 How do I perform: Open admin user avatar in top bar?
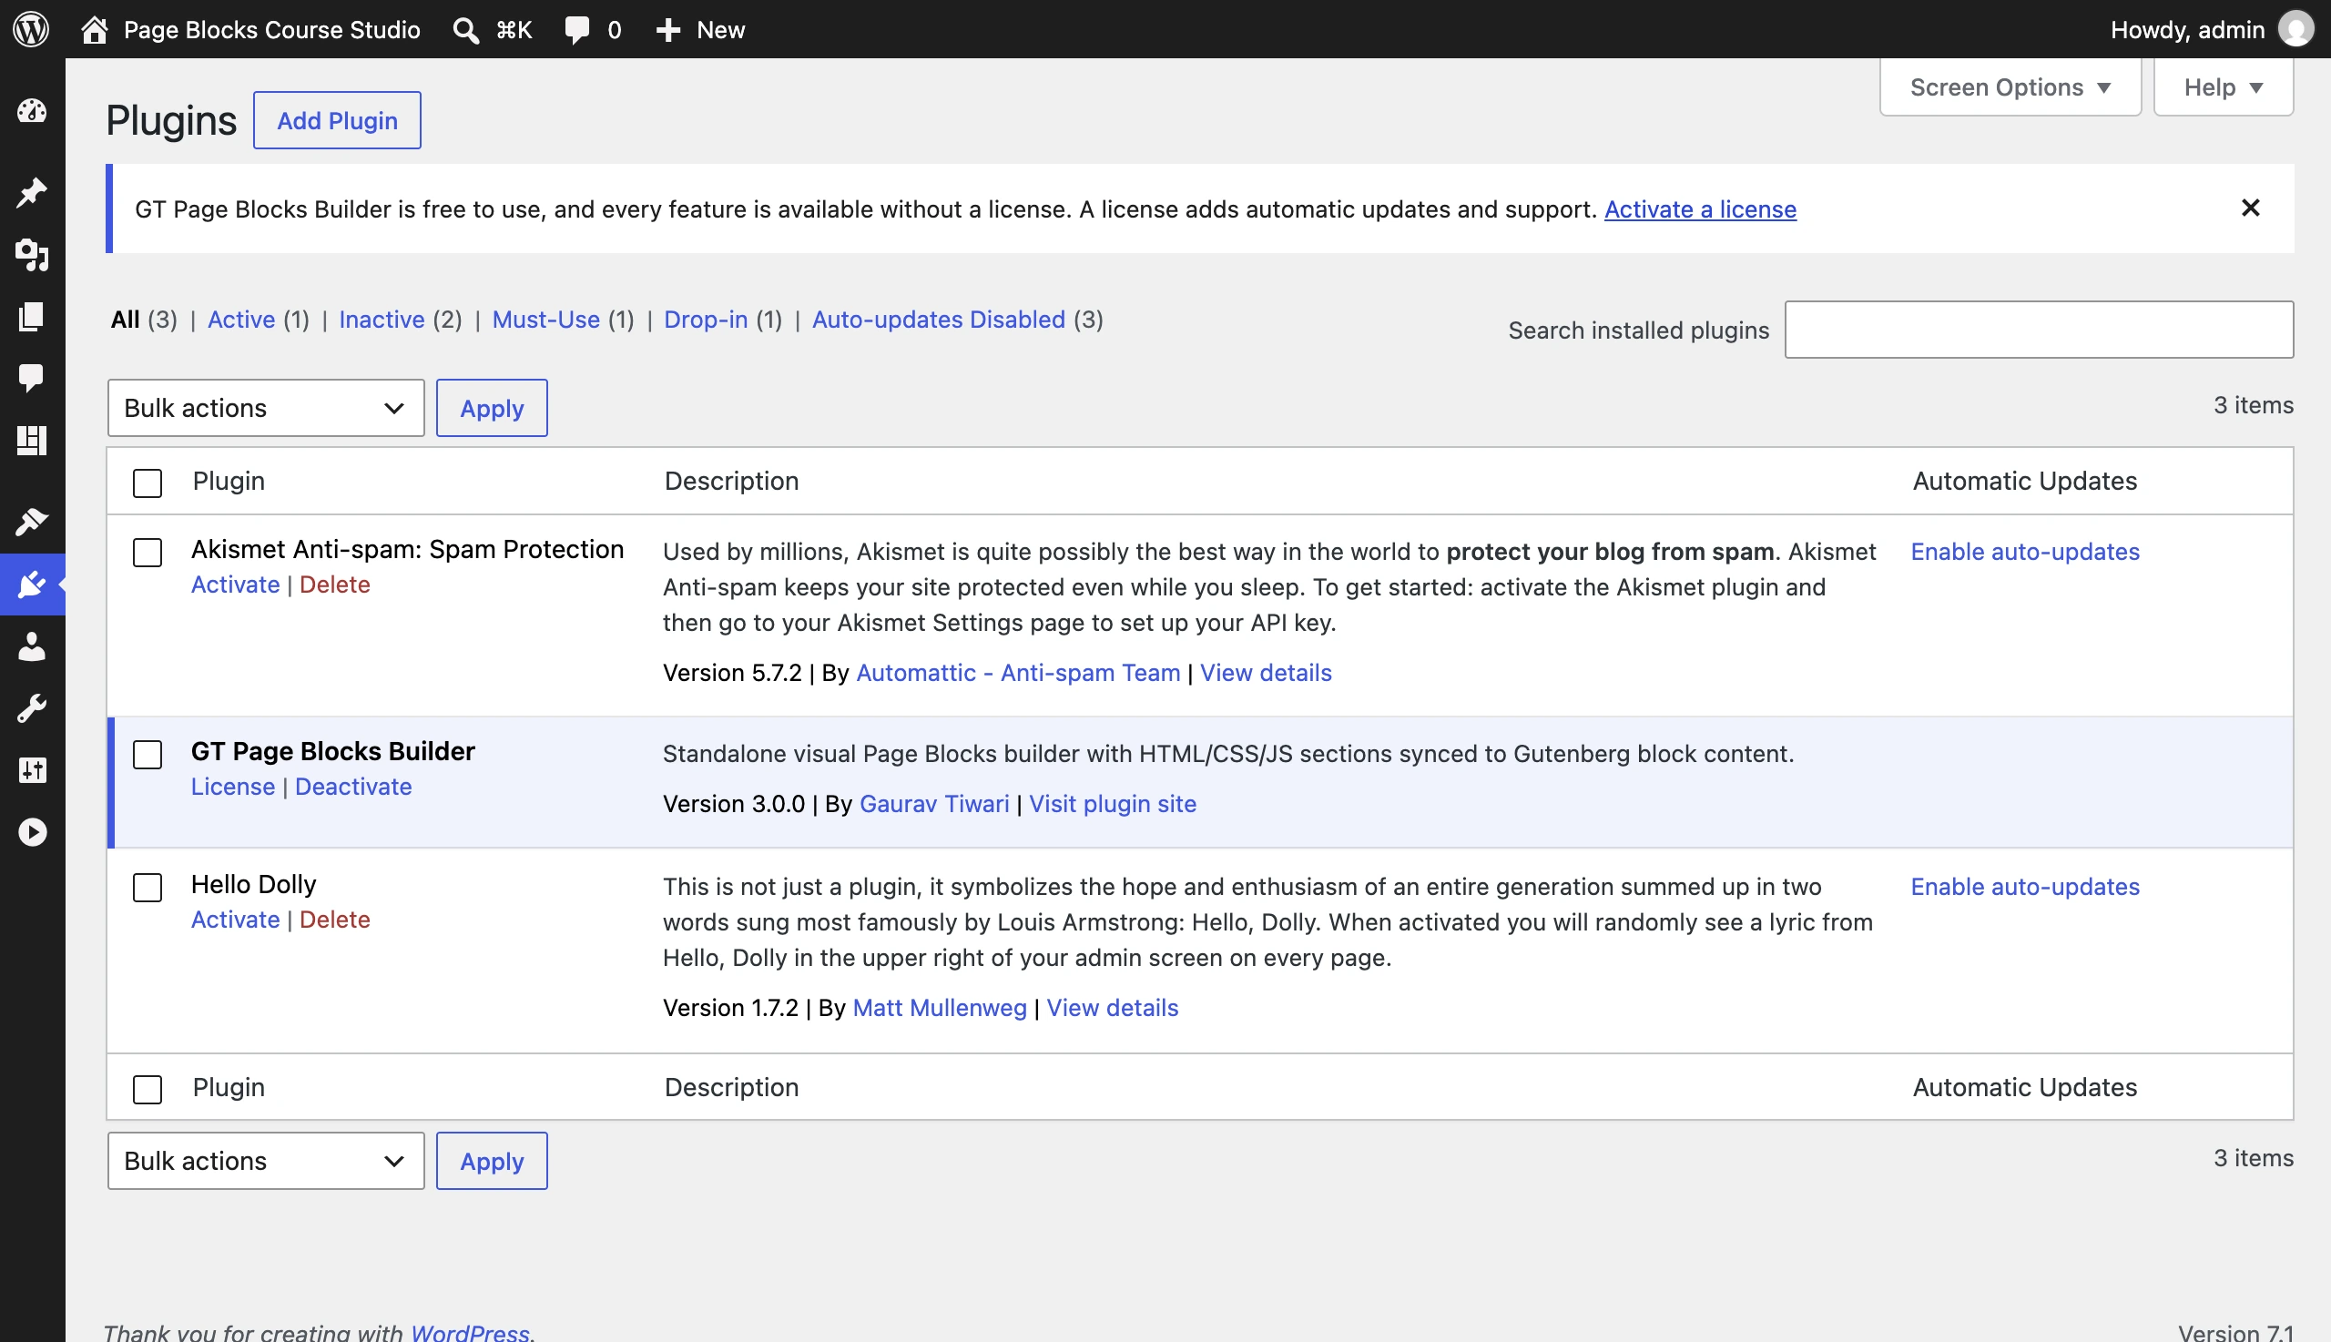[2295, 29]
